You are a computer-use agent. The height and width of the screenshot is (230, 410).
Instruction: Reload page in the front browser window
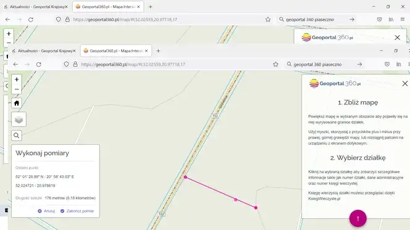[39, 64]
